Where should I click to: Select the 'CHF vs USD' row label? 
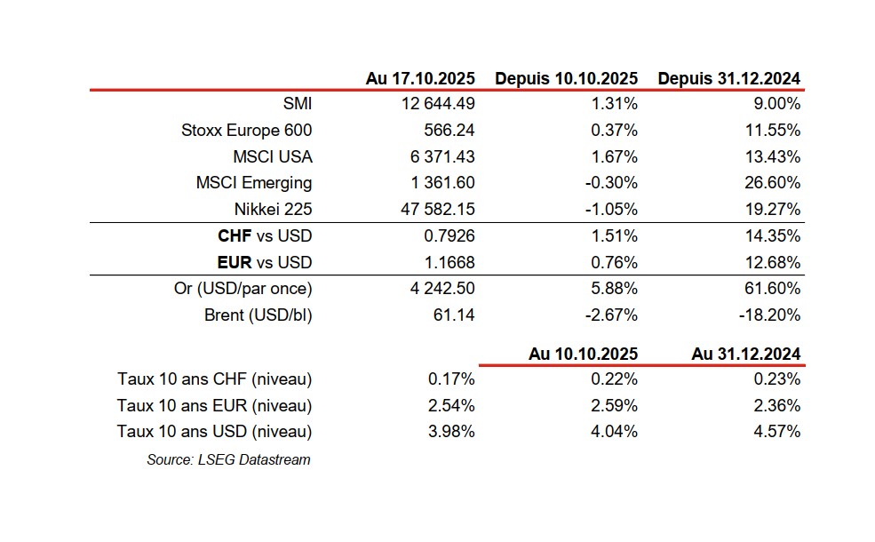click(x=265, y=236)
